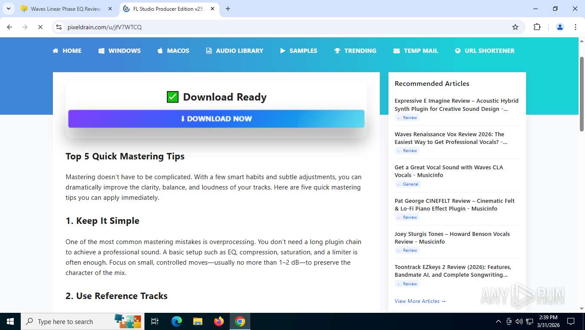The height and width of the screenshot is (330, 585).
Task: View site information icon in address bar
Action: pyautogui.click(x=59, y=27)
